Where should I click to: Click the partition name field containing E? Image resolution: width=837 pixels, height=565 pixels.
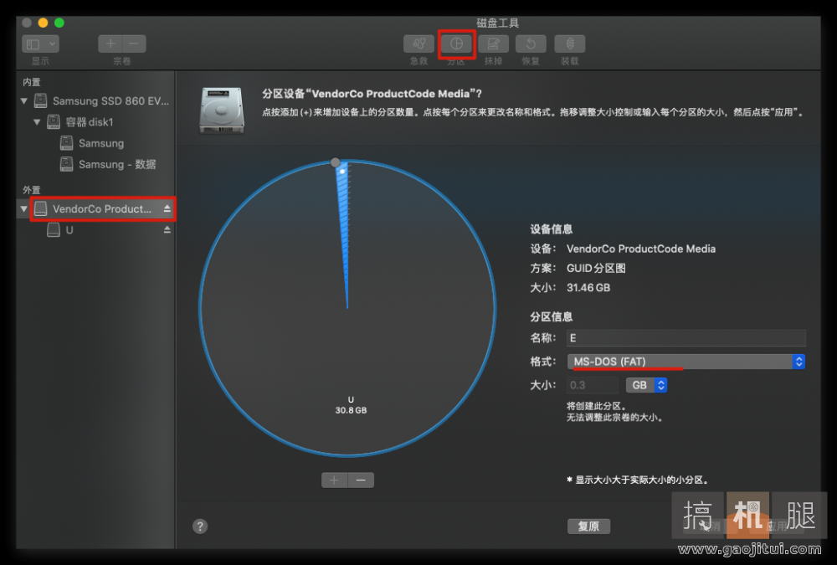tap(686, 338)
